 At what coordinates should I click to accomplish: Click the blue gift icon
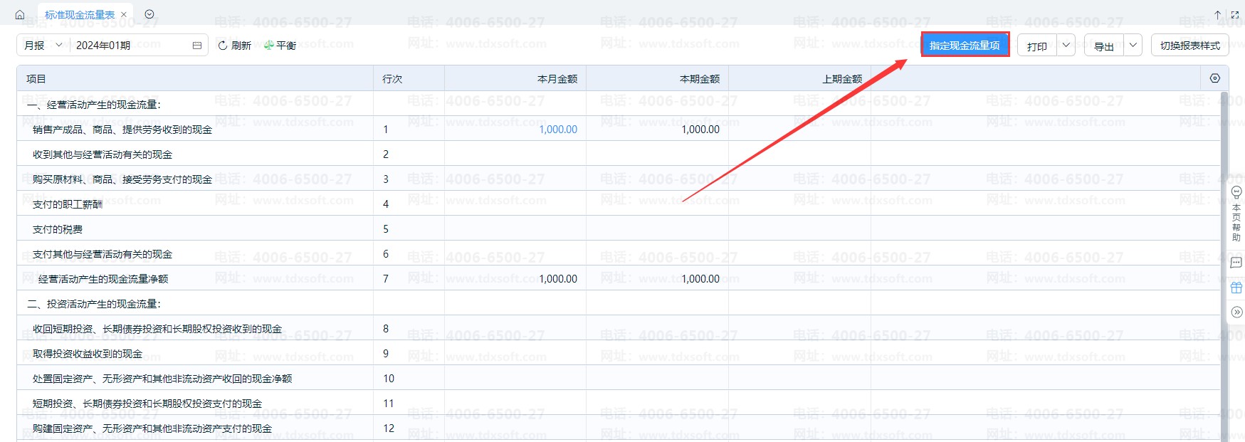click(x=1236, y=288)
